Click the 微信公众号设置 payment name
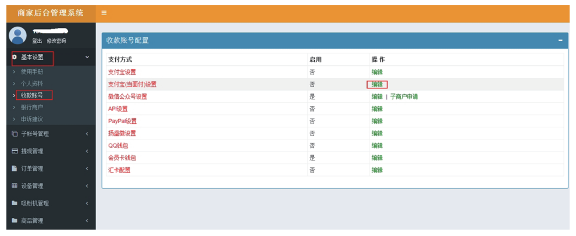 [127, 97]
